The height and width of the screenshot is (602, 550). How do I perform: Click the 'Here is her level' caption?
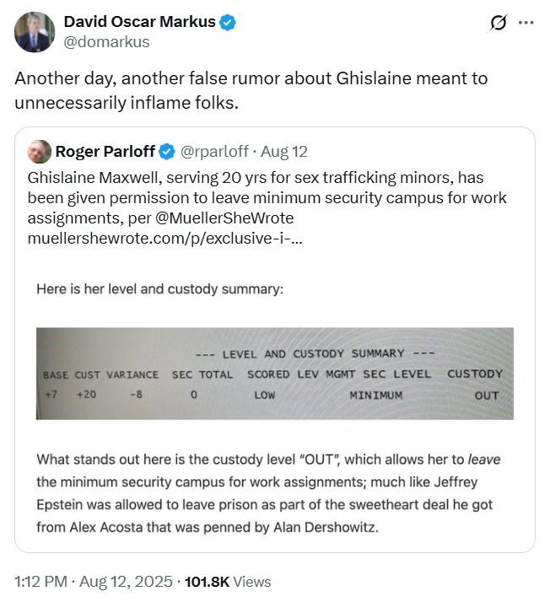[159, 288]
